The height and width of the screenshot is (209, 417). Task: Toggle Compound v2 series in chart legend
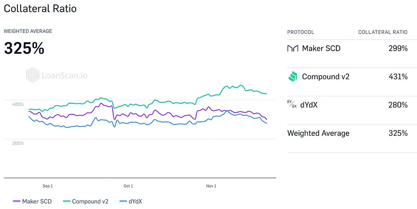[x=86, y=202]
